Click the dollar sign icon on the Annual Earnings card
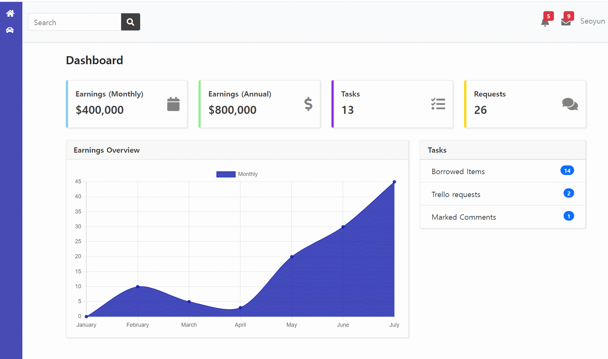 (308, 104)
